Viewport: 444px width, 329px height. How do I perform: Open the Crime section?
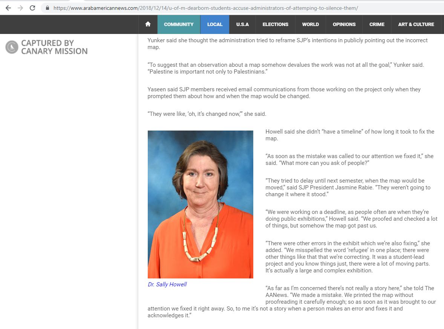(377, 24)
